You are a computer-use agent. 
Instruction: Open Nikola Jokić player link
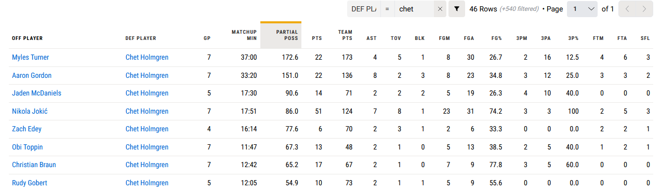(30, 111)
